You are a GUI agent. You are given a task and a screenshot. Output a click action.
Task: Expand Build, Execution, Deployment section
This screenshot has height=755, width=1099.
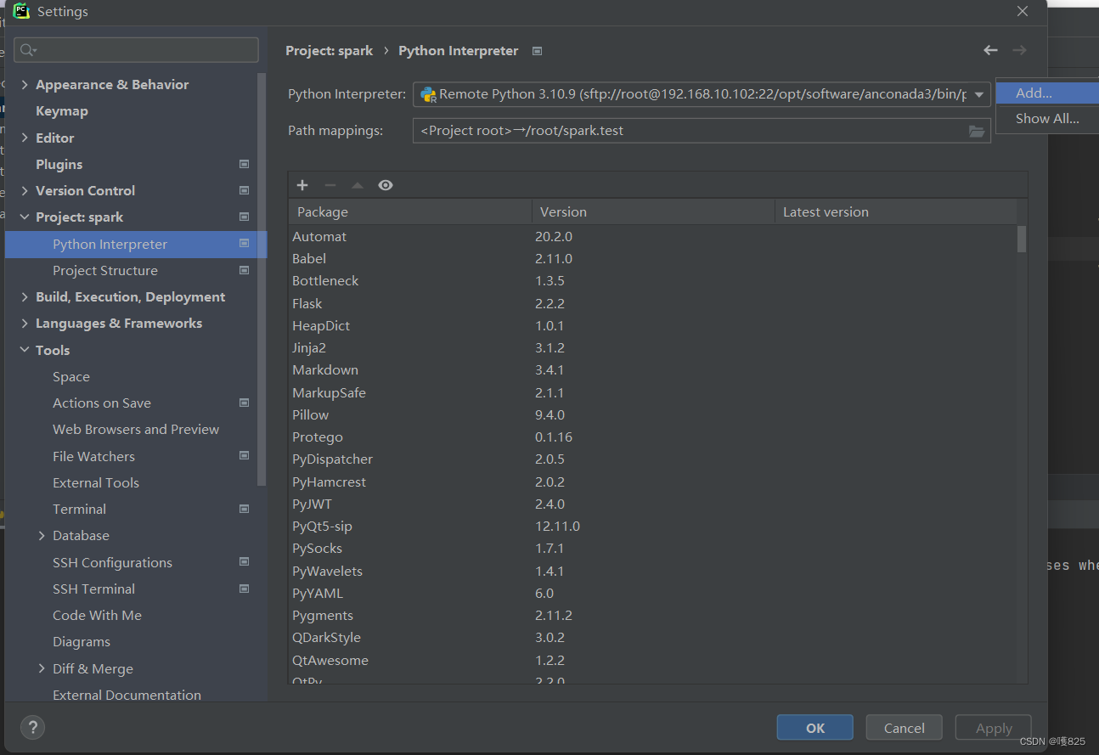tap(25, 296)
